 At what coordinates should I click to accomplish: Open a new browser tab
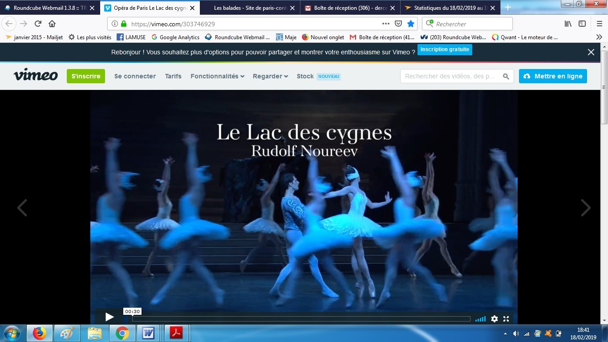(508, 7)
